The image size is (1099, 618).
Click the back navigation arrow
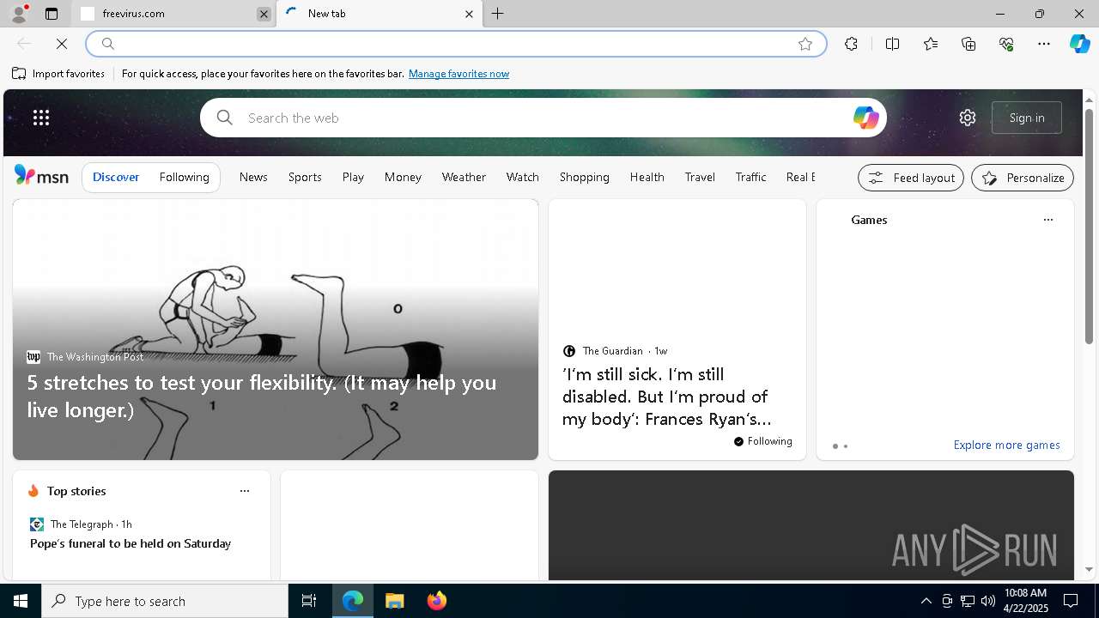24,44
